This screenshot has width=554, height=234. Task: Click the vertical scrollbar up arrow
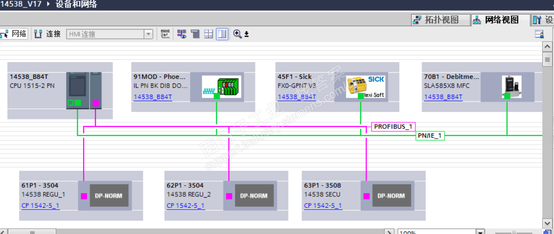point(547,47)
